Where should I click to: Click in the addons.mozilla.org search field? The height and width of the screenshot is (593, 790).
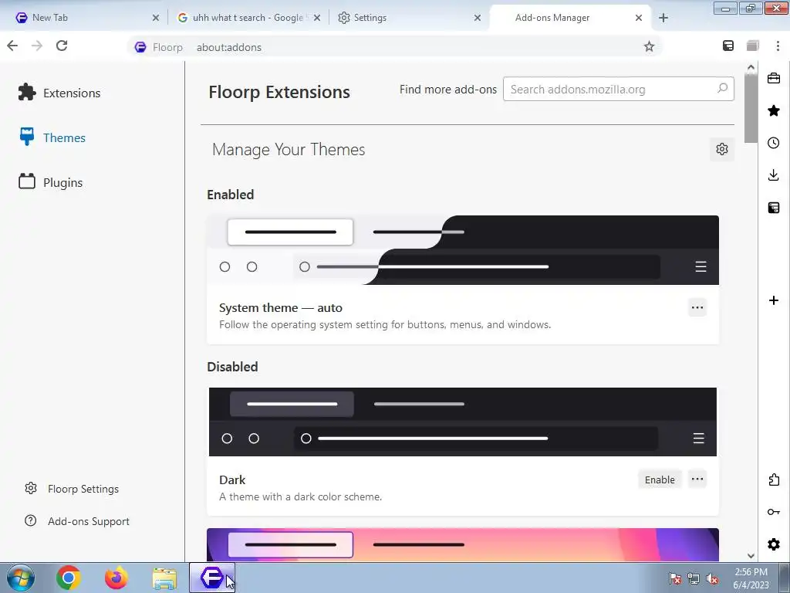(618, 90)
